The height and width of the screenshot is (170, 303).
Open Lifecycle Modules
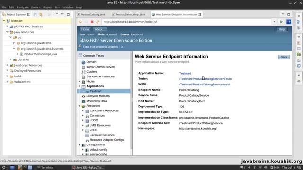[x=98, y=96]
